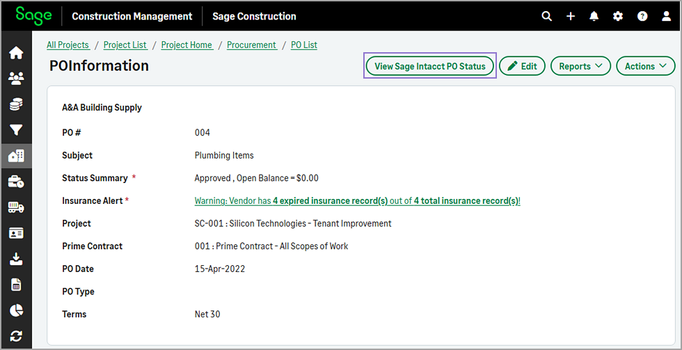Click the POInformation page heading

(99, 65)
